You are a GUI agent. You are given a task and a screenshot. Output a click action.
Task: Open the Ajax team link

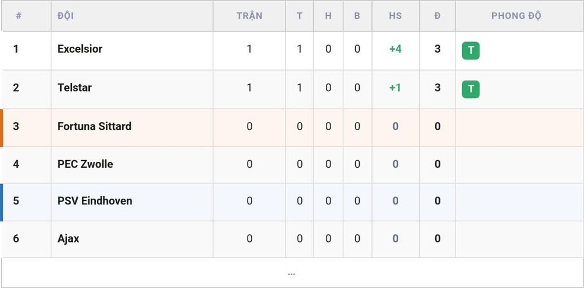[68, 238]
